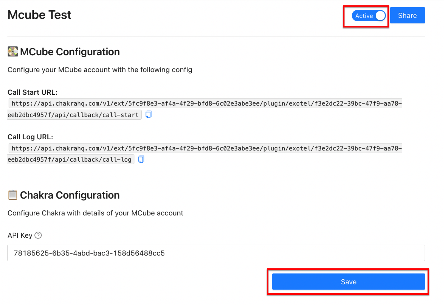This screenshot has width=444, height=305.
Task: Click the white knob on Active switch
Action: tap(380, 16)
